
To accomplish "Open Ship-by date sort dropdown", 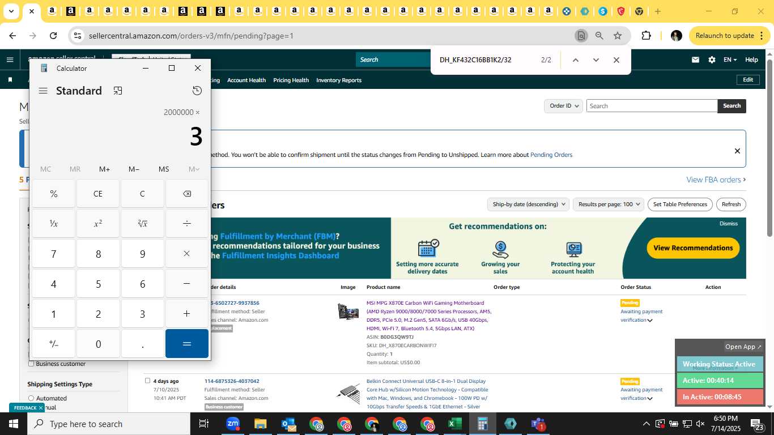I will point(529,204).
